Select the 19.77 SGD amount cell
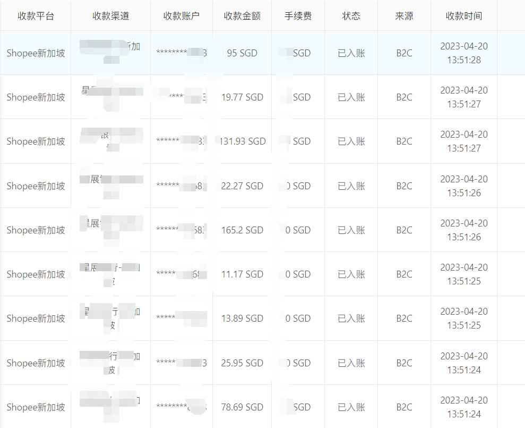Screen dimensions: 525x428 point(243,97)
